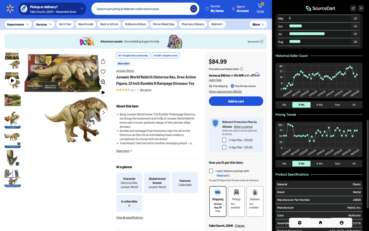Viewport: 369px width, 231px height.
Task: Click What's covered link
Action: pyautogui.click(x=243, y=127)
